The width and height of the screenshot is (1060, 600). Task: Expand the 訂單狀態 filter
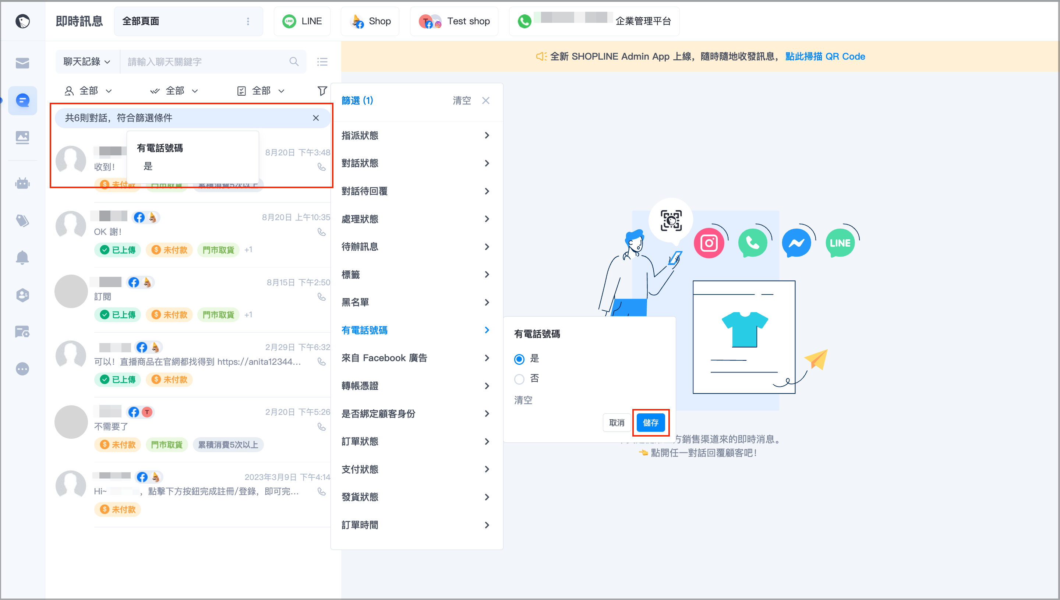pyautogui.click(x=416, y=441)
